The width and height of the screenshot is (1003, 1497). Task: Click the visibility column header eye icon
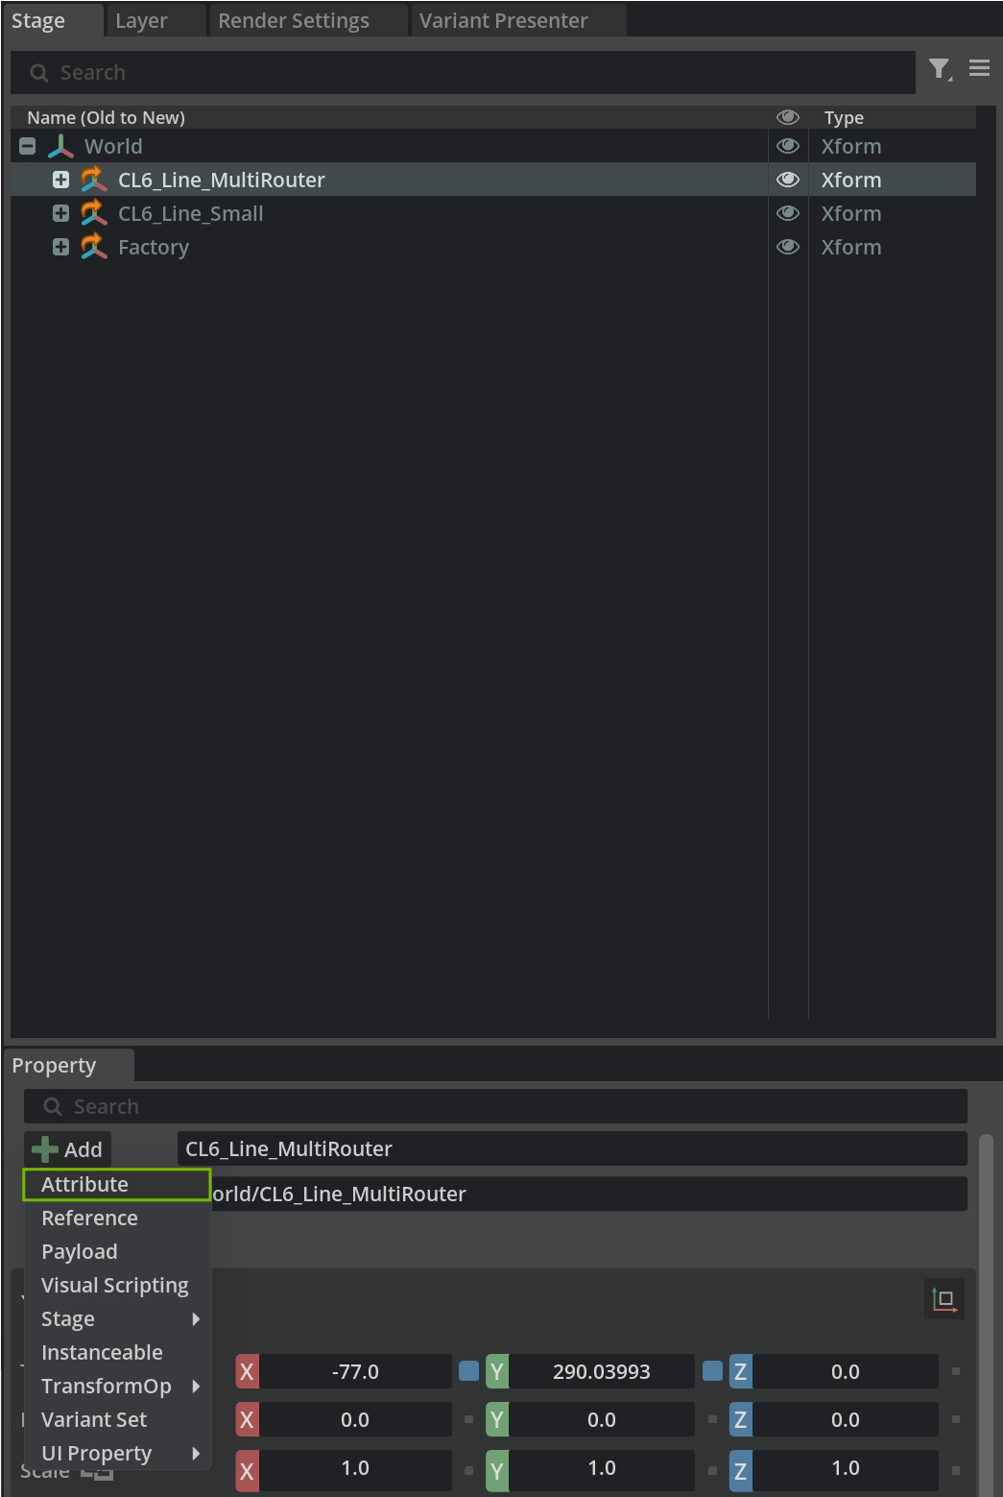click(788, 117)
